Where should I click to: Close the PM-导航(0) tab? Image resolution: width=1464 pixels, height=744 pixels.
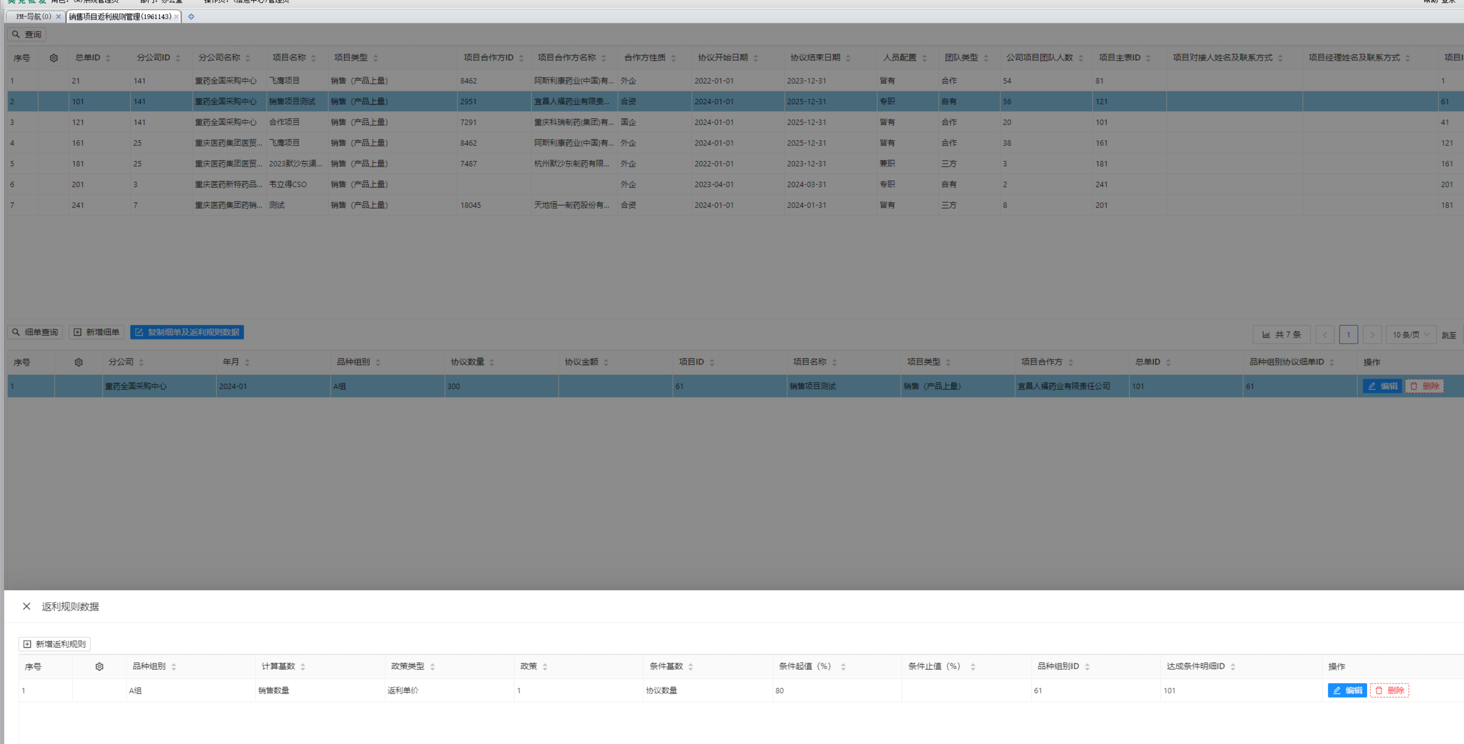[58, 17]
